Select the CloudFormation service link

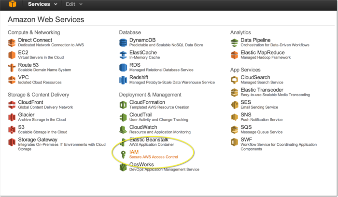coord(147,102)
